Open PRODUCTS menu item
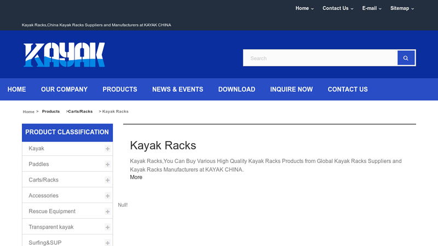The height and width of the screenshot is (246, 438). [x=120, y=89]
